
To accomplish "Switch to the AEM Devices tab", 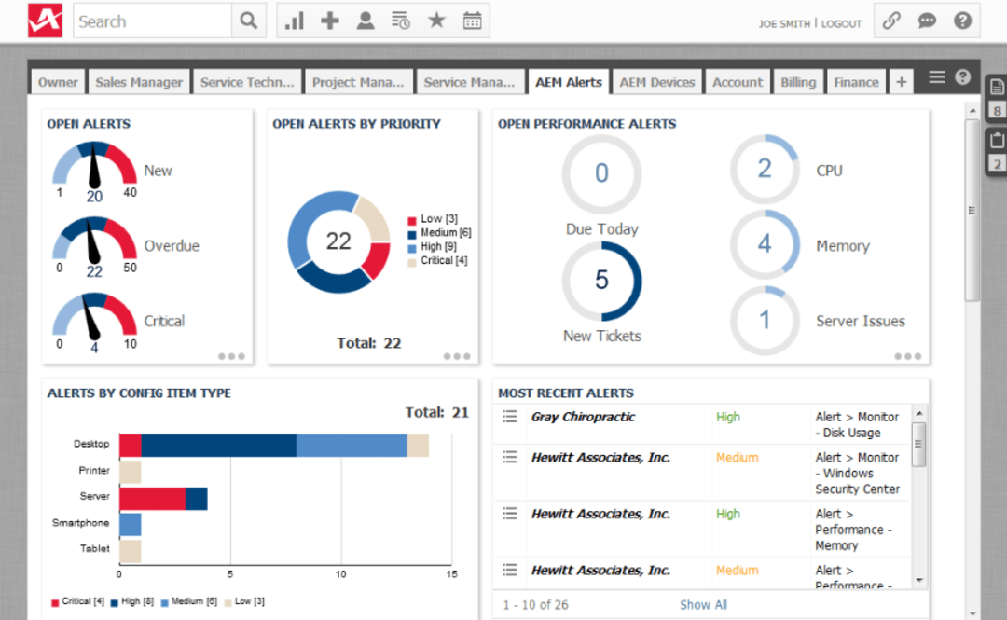I will 656,82.
